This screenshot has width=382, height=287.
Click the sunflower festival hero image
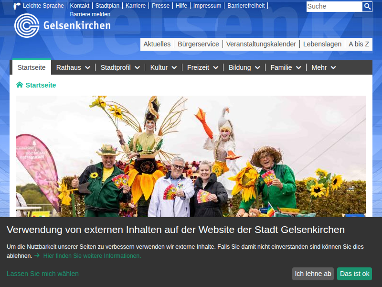click(x=191, y=156)
